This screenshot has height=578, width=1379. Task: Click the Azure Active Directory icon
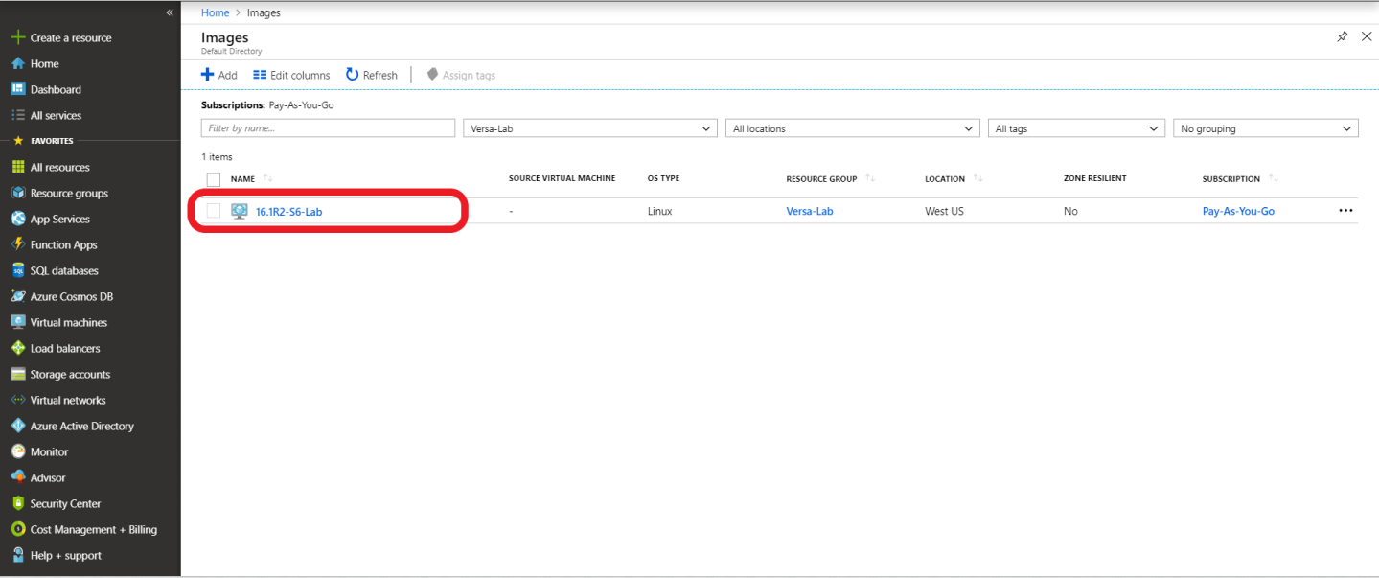(x=17, y=426)
